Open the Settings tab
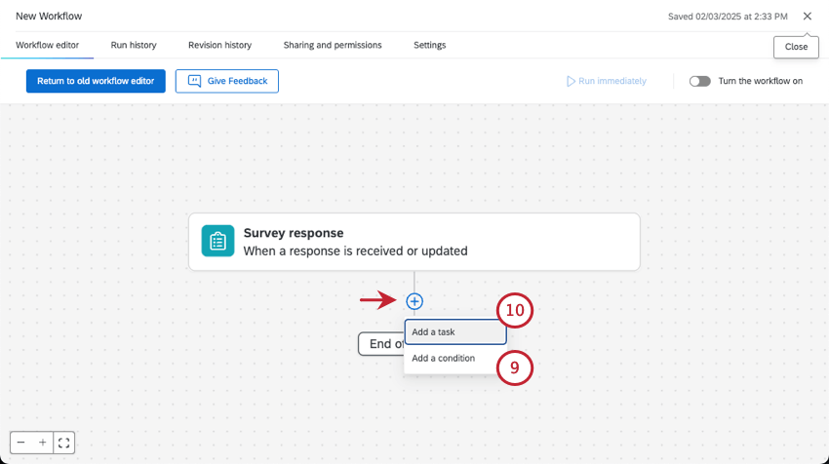 [429, 45]
